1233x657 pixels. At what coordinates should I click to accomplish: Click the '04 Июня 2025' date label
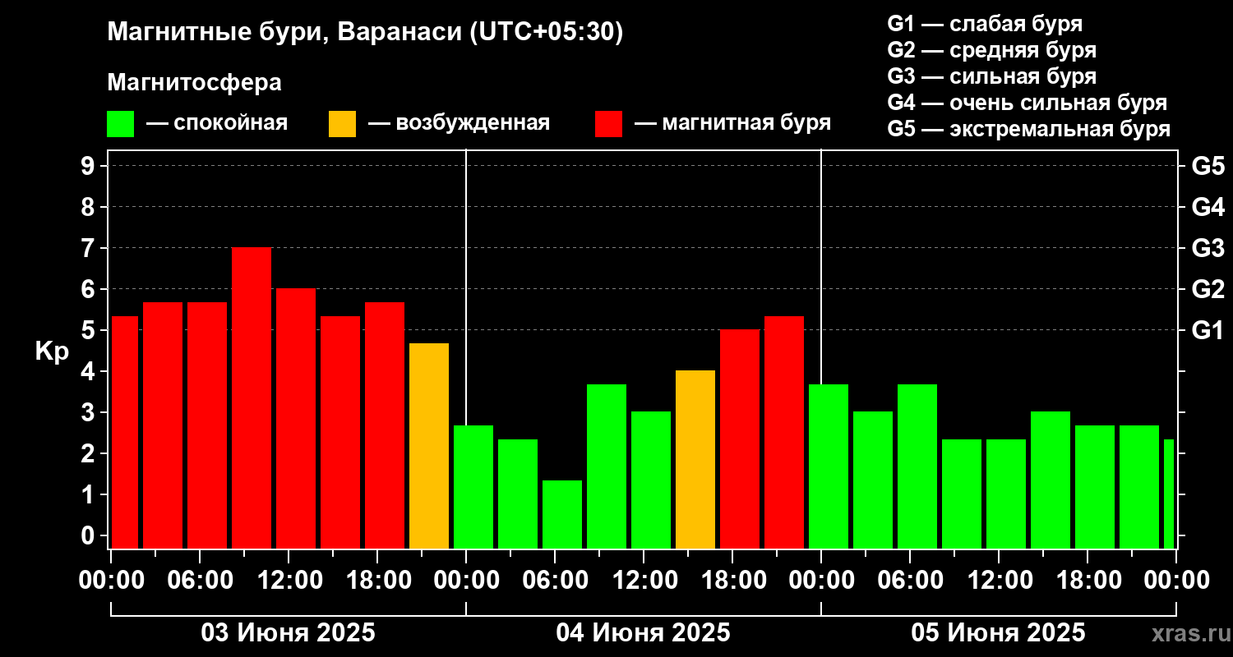click(644, 633)
